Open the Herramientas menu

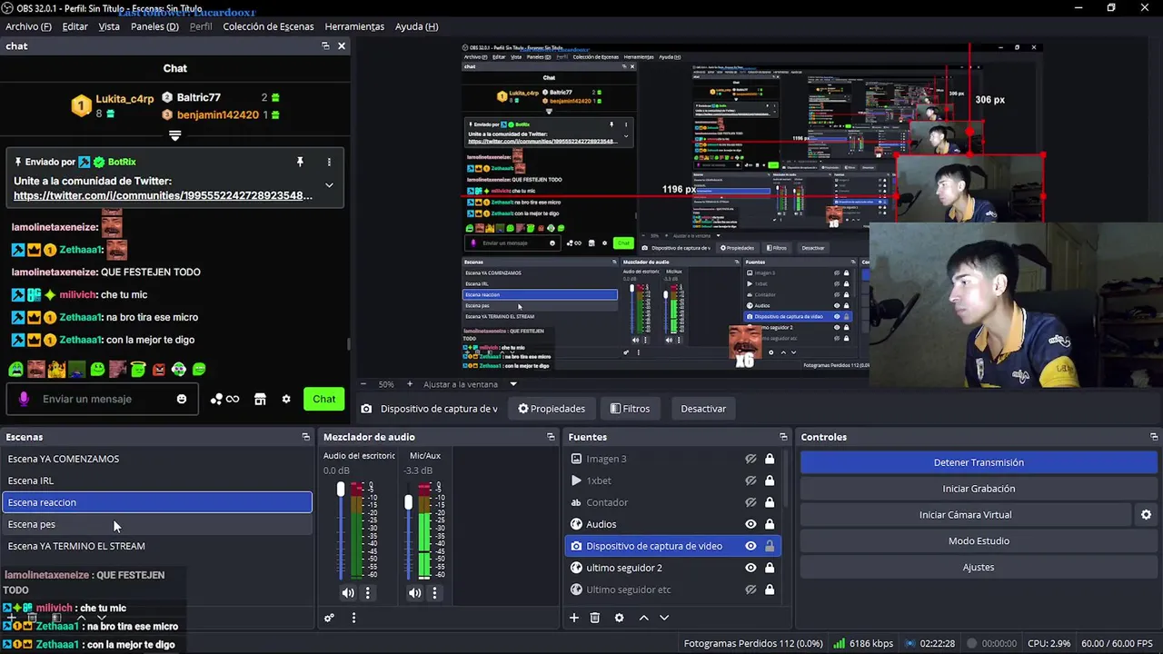pyautogui.click(x=354, y=26)
